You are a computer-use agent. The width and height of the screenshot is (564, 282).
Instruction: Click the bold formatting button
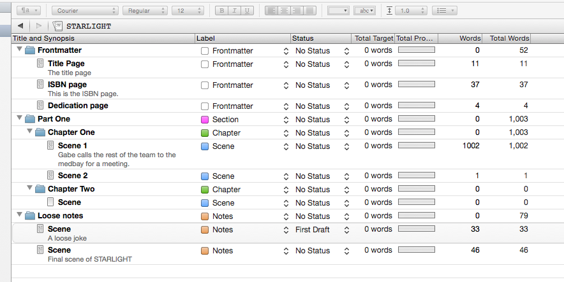[222, 11]
